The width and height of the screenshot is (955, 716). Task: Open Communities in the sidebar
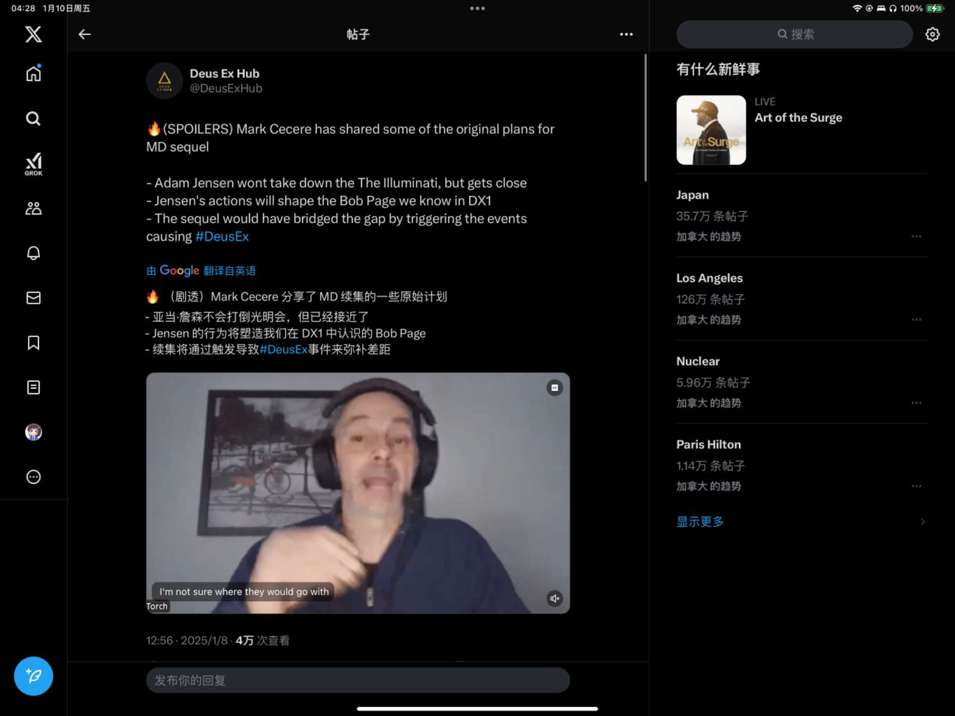[x=34, y=208]
